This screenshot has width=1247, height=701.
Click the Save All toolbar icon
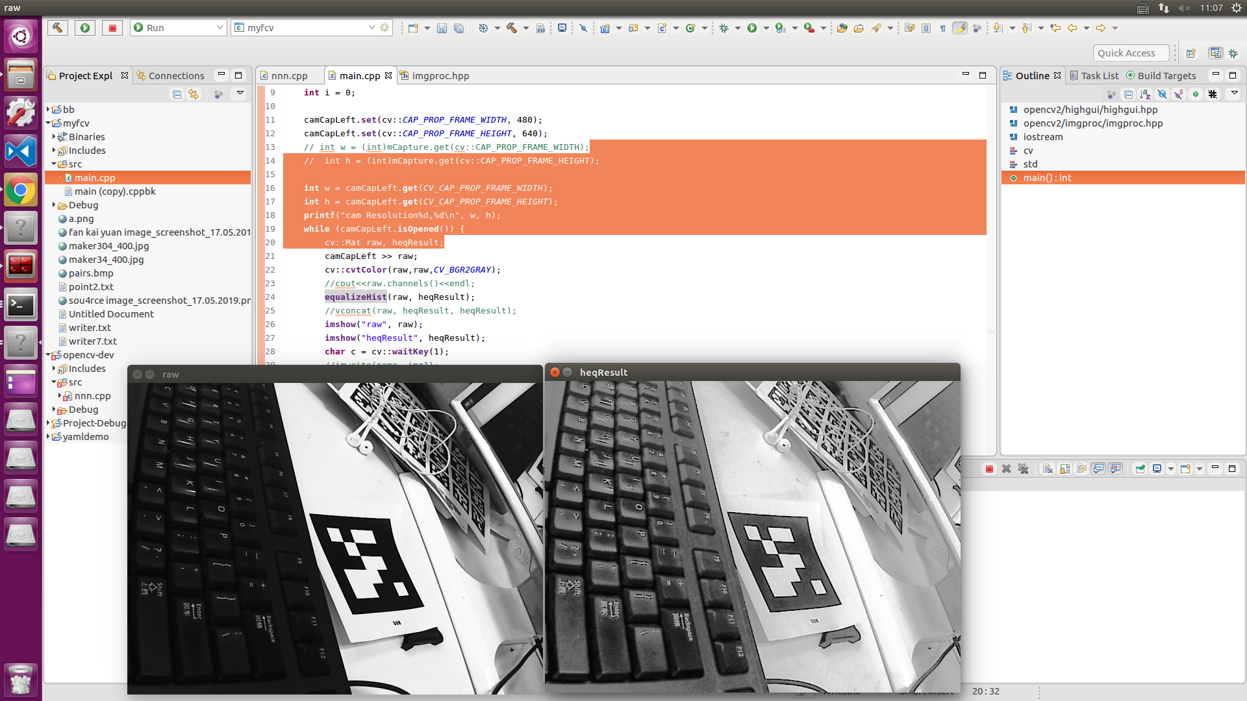[460, 27]
